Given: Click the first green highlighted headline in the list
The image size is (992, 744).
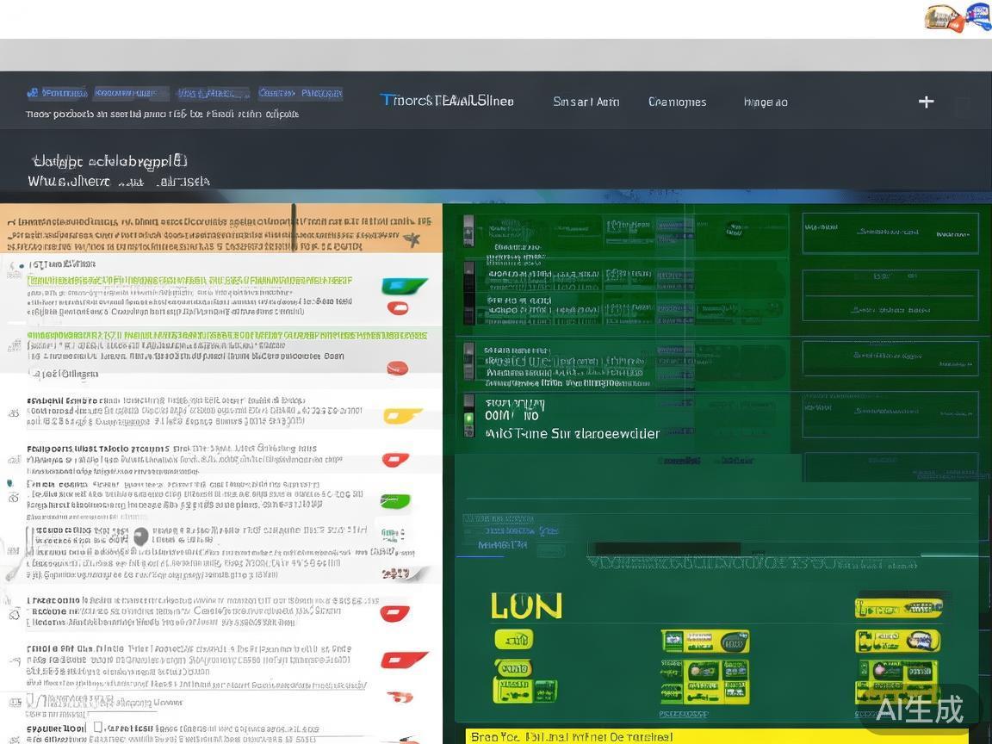Looking at the screenshot, I should click(x=189, y=280).
